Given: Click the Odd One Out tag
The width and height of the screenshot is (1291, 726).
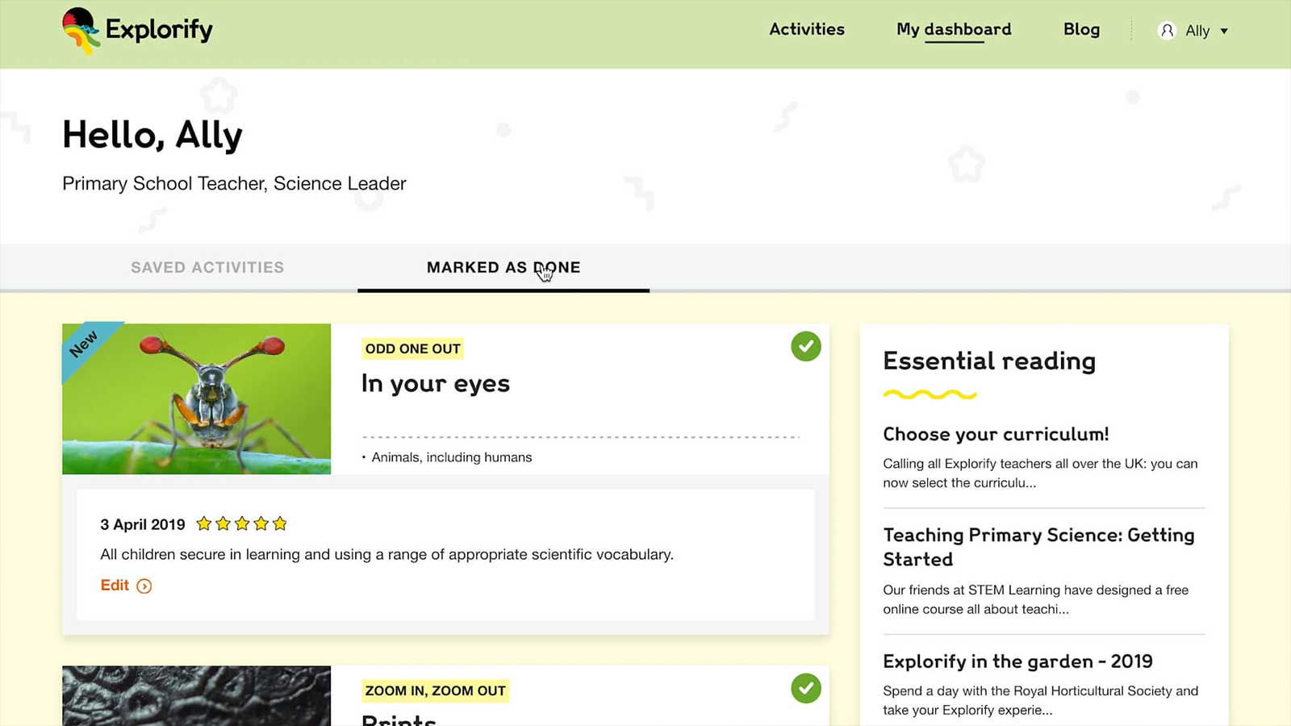Looking at the screenshot, I should point(412,348).
